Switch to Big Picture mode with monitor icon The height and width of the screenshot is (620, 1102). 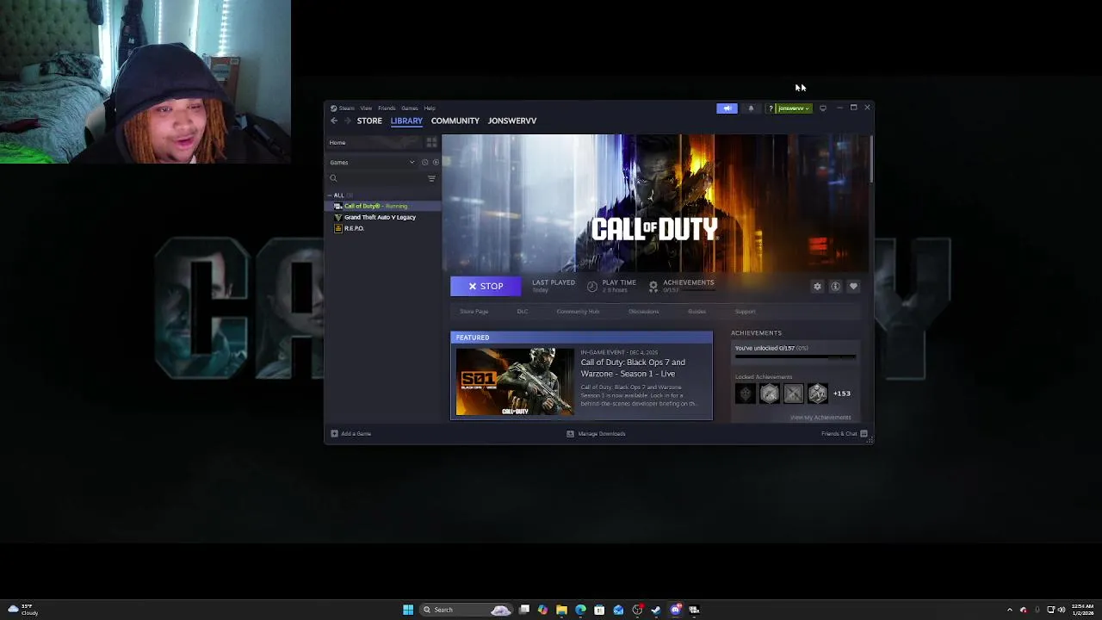[823, 108]
